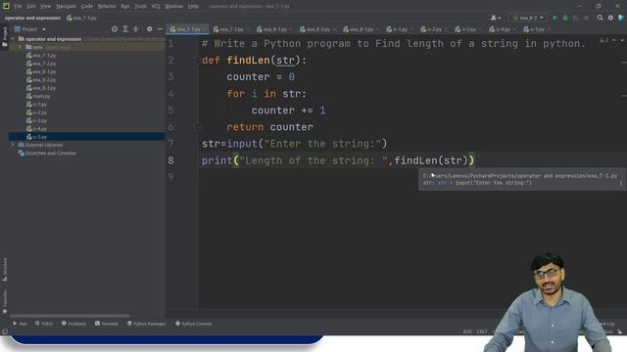
Task: Click the Expand All icon in Project panel
Action: click(125, 29)
